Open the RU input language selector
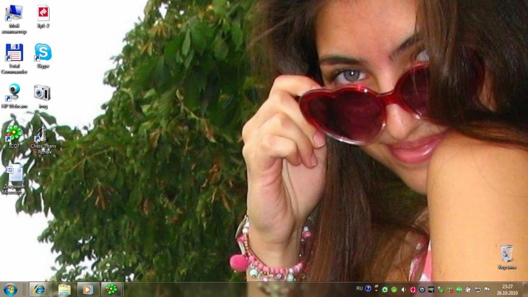 359,288
